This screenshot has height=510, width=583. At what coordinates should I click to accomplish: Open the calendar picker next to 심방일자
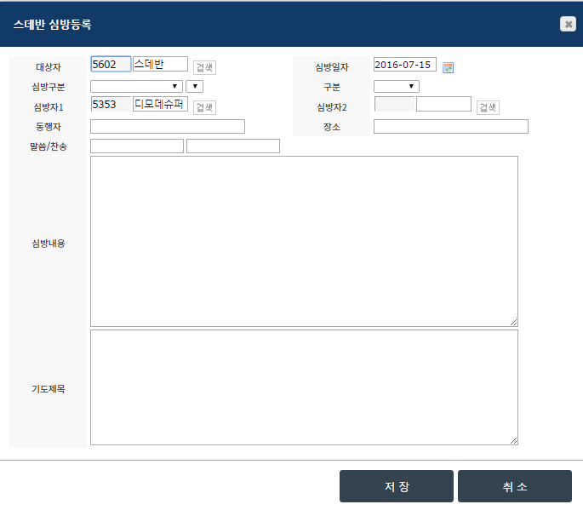click(x=448, y=68)
